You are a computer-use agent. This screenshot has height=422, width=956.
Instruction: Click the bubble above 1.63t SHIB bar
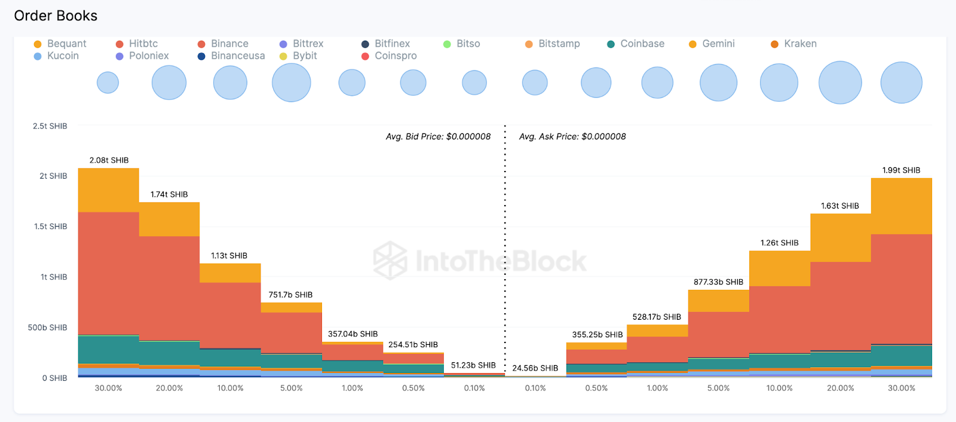click(840, 82)
